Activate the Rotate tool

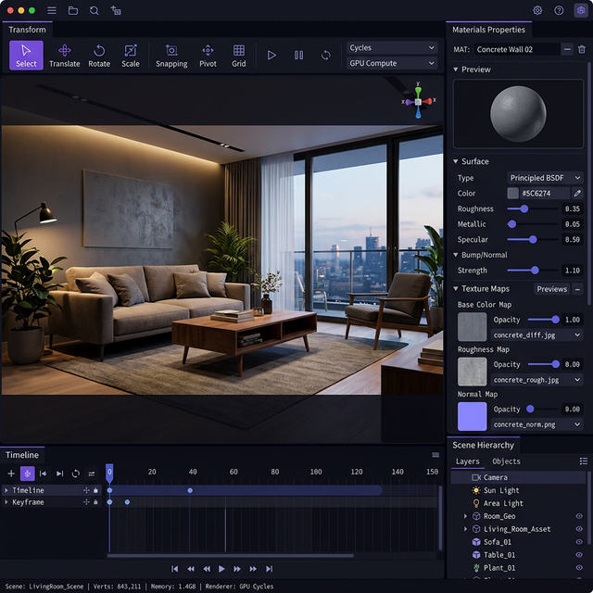click(98, 55)
